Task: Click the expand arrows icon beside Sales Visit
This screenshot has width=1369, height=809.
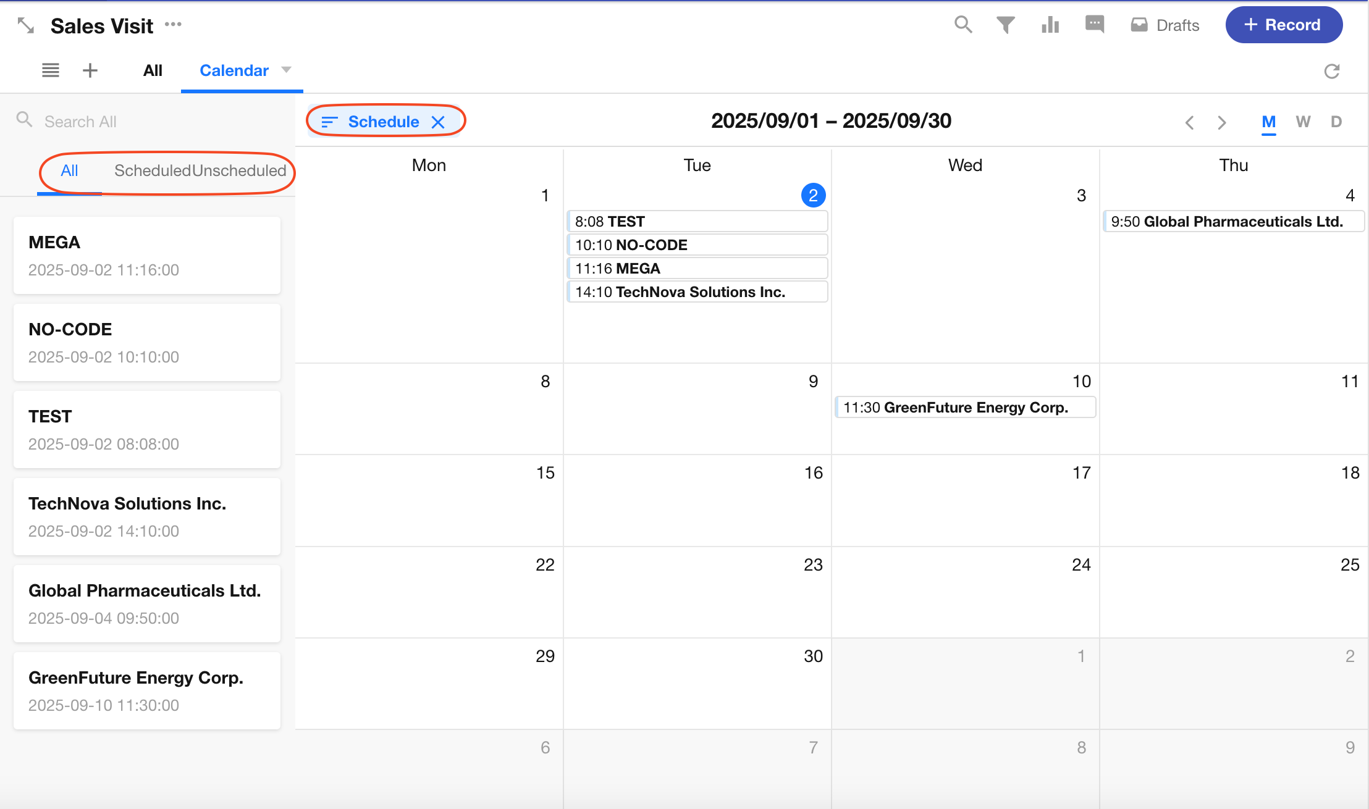Action: click(x=26, y=25)
